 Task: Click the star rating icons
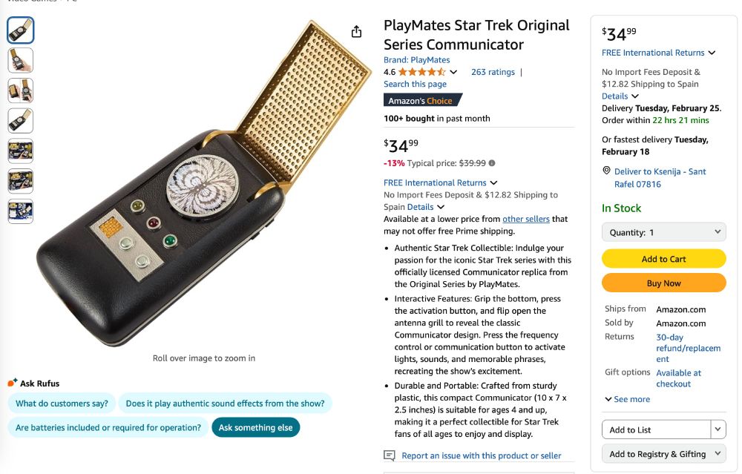[421, 72]
